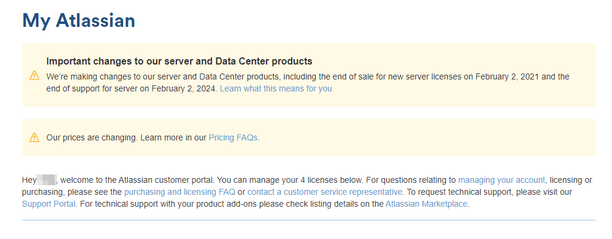This screenshot has width=612, height=239.
Task: Open 'Learn what this means for you' link
Action: [x=276, y=88]
